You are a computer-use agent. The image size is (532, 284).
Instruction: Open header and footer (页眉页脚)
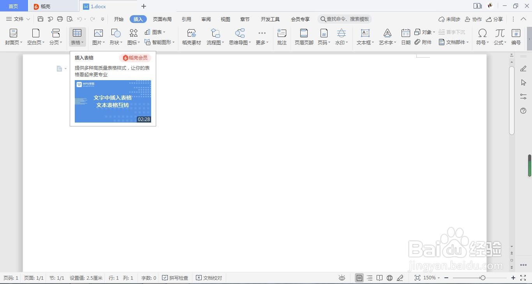304,37
